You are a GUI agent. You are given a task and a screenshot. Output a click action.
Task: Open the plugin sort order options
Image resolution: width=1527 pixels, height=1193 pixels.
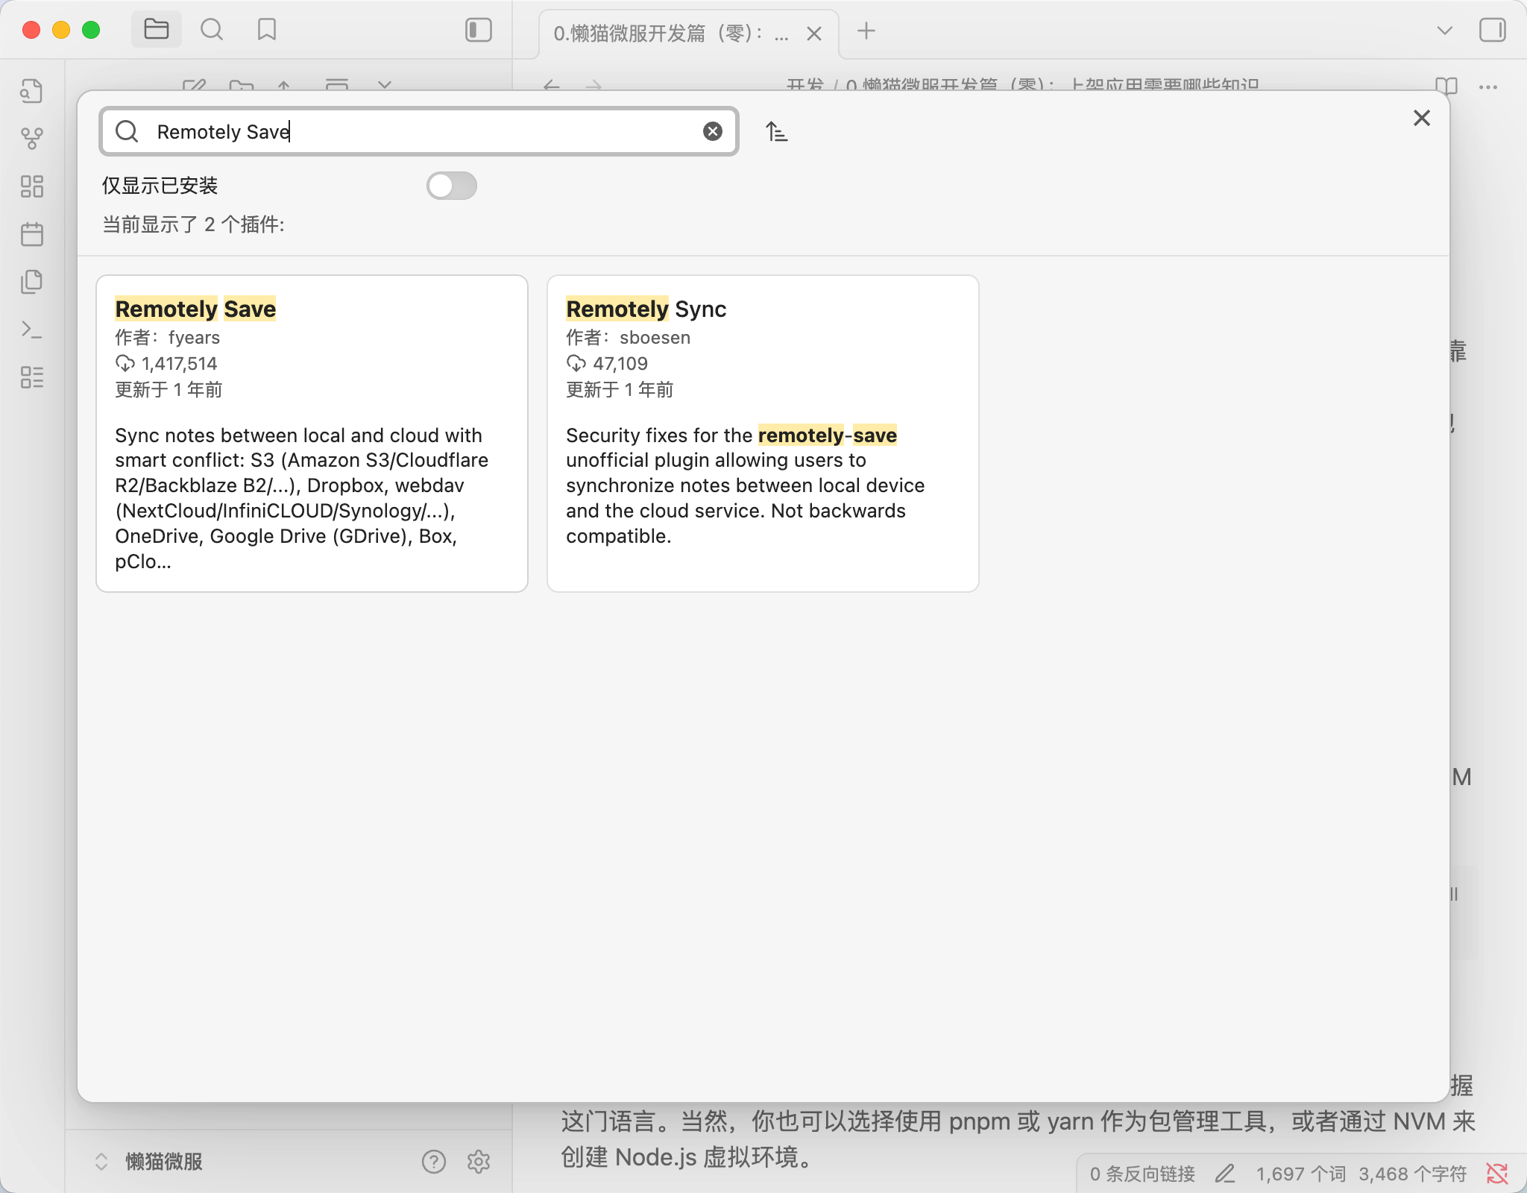776,132
